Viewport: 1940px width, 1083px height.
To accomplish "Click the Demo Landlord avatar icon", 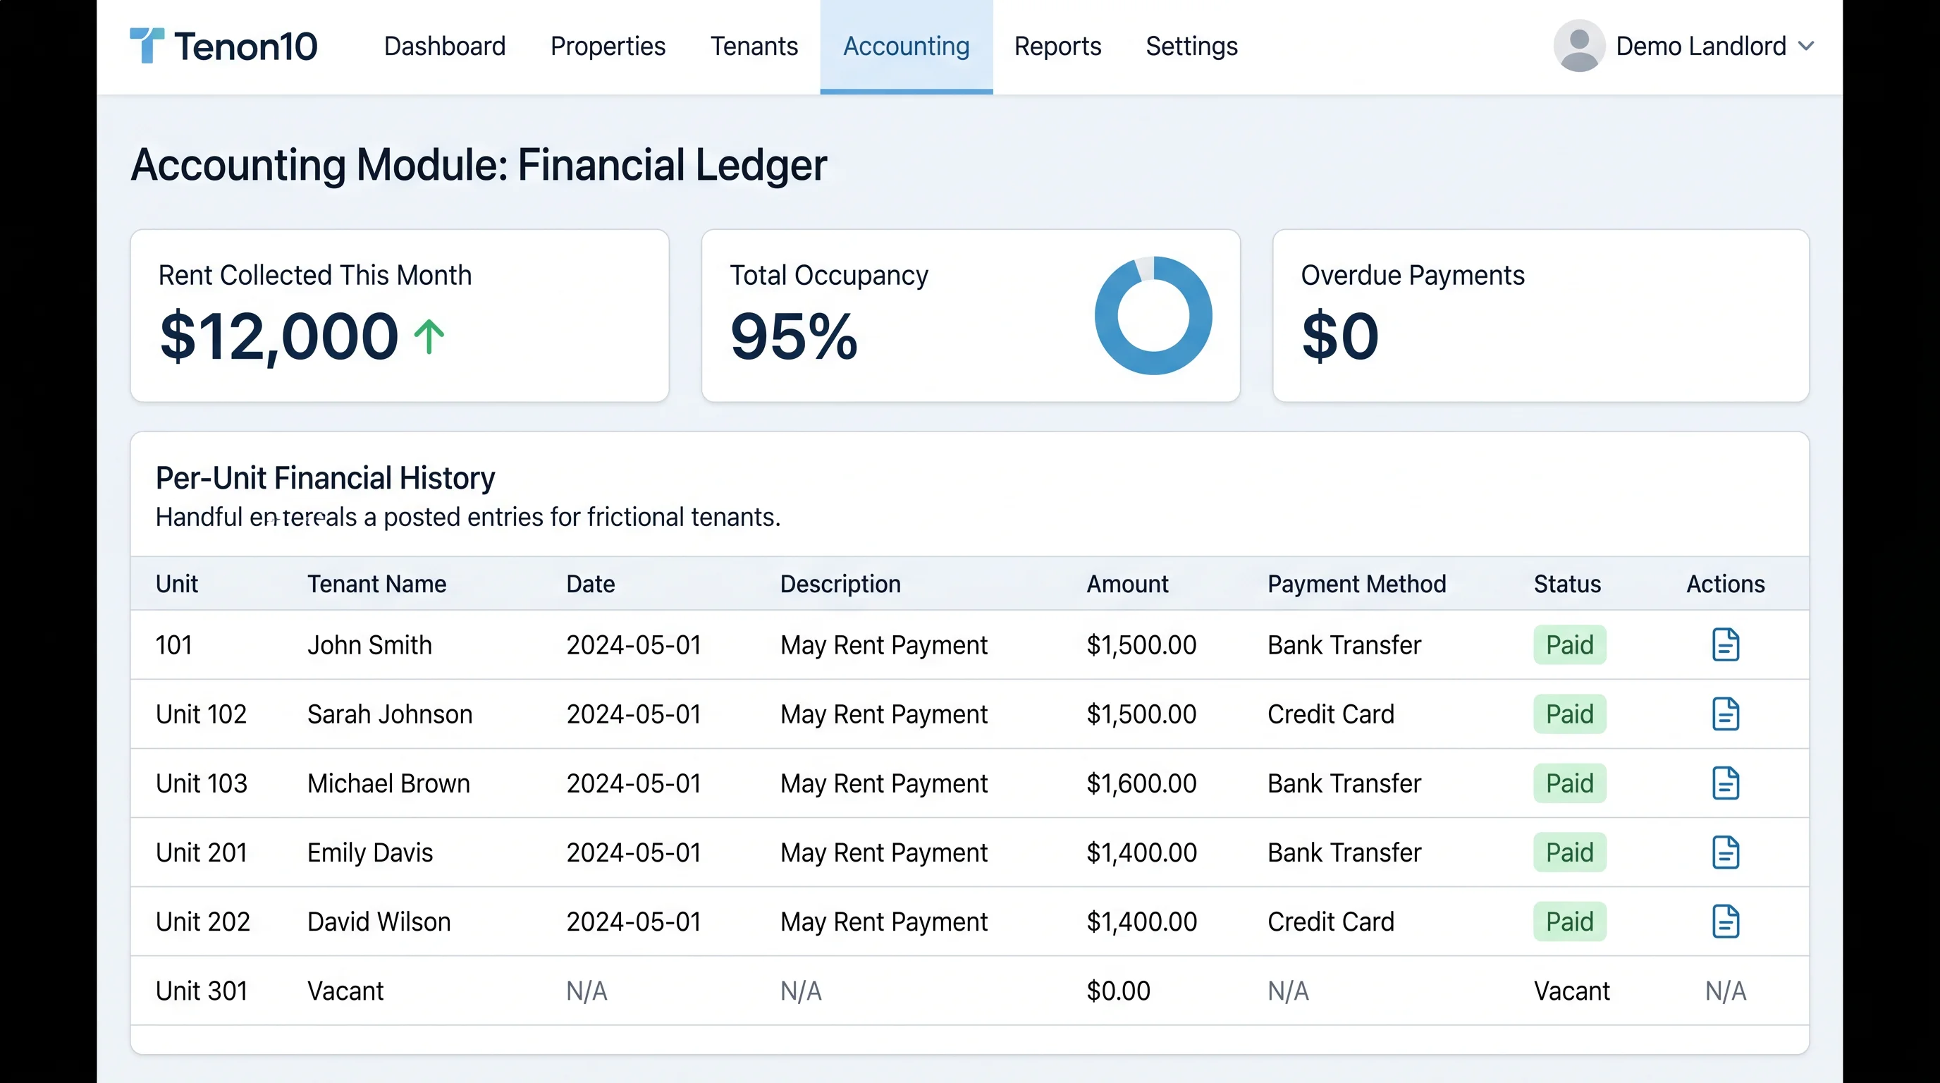I will pyautogui.click(x=1578, y=46).
